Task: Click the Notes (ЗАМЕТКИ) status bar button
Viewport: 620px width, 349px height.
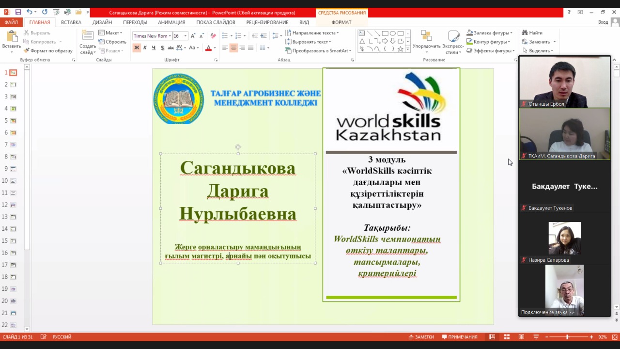Action: (421, 337)
